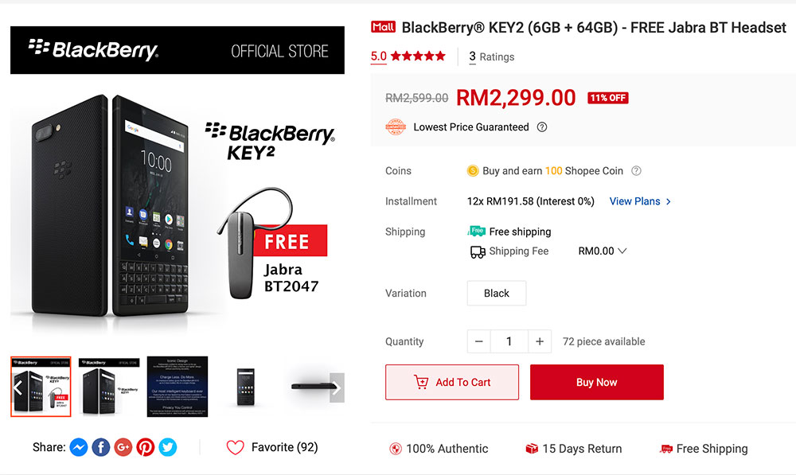Image resolution: width=796 pixels, height=475 pixels.
Task: Share product on Facebook
Action: click(x=101, y=447)
